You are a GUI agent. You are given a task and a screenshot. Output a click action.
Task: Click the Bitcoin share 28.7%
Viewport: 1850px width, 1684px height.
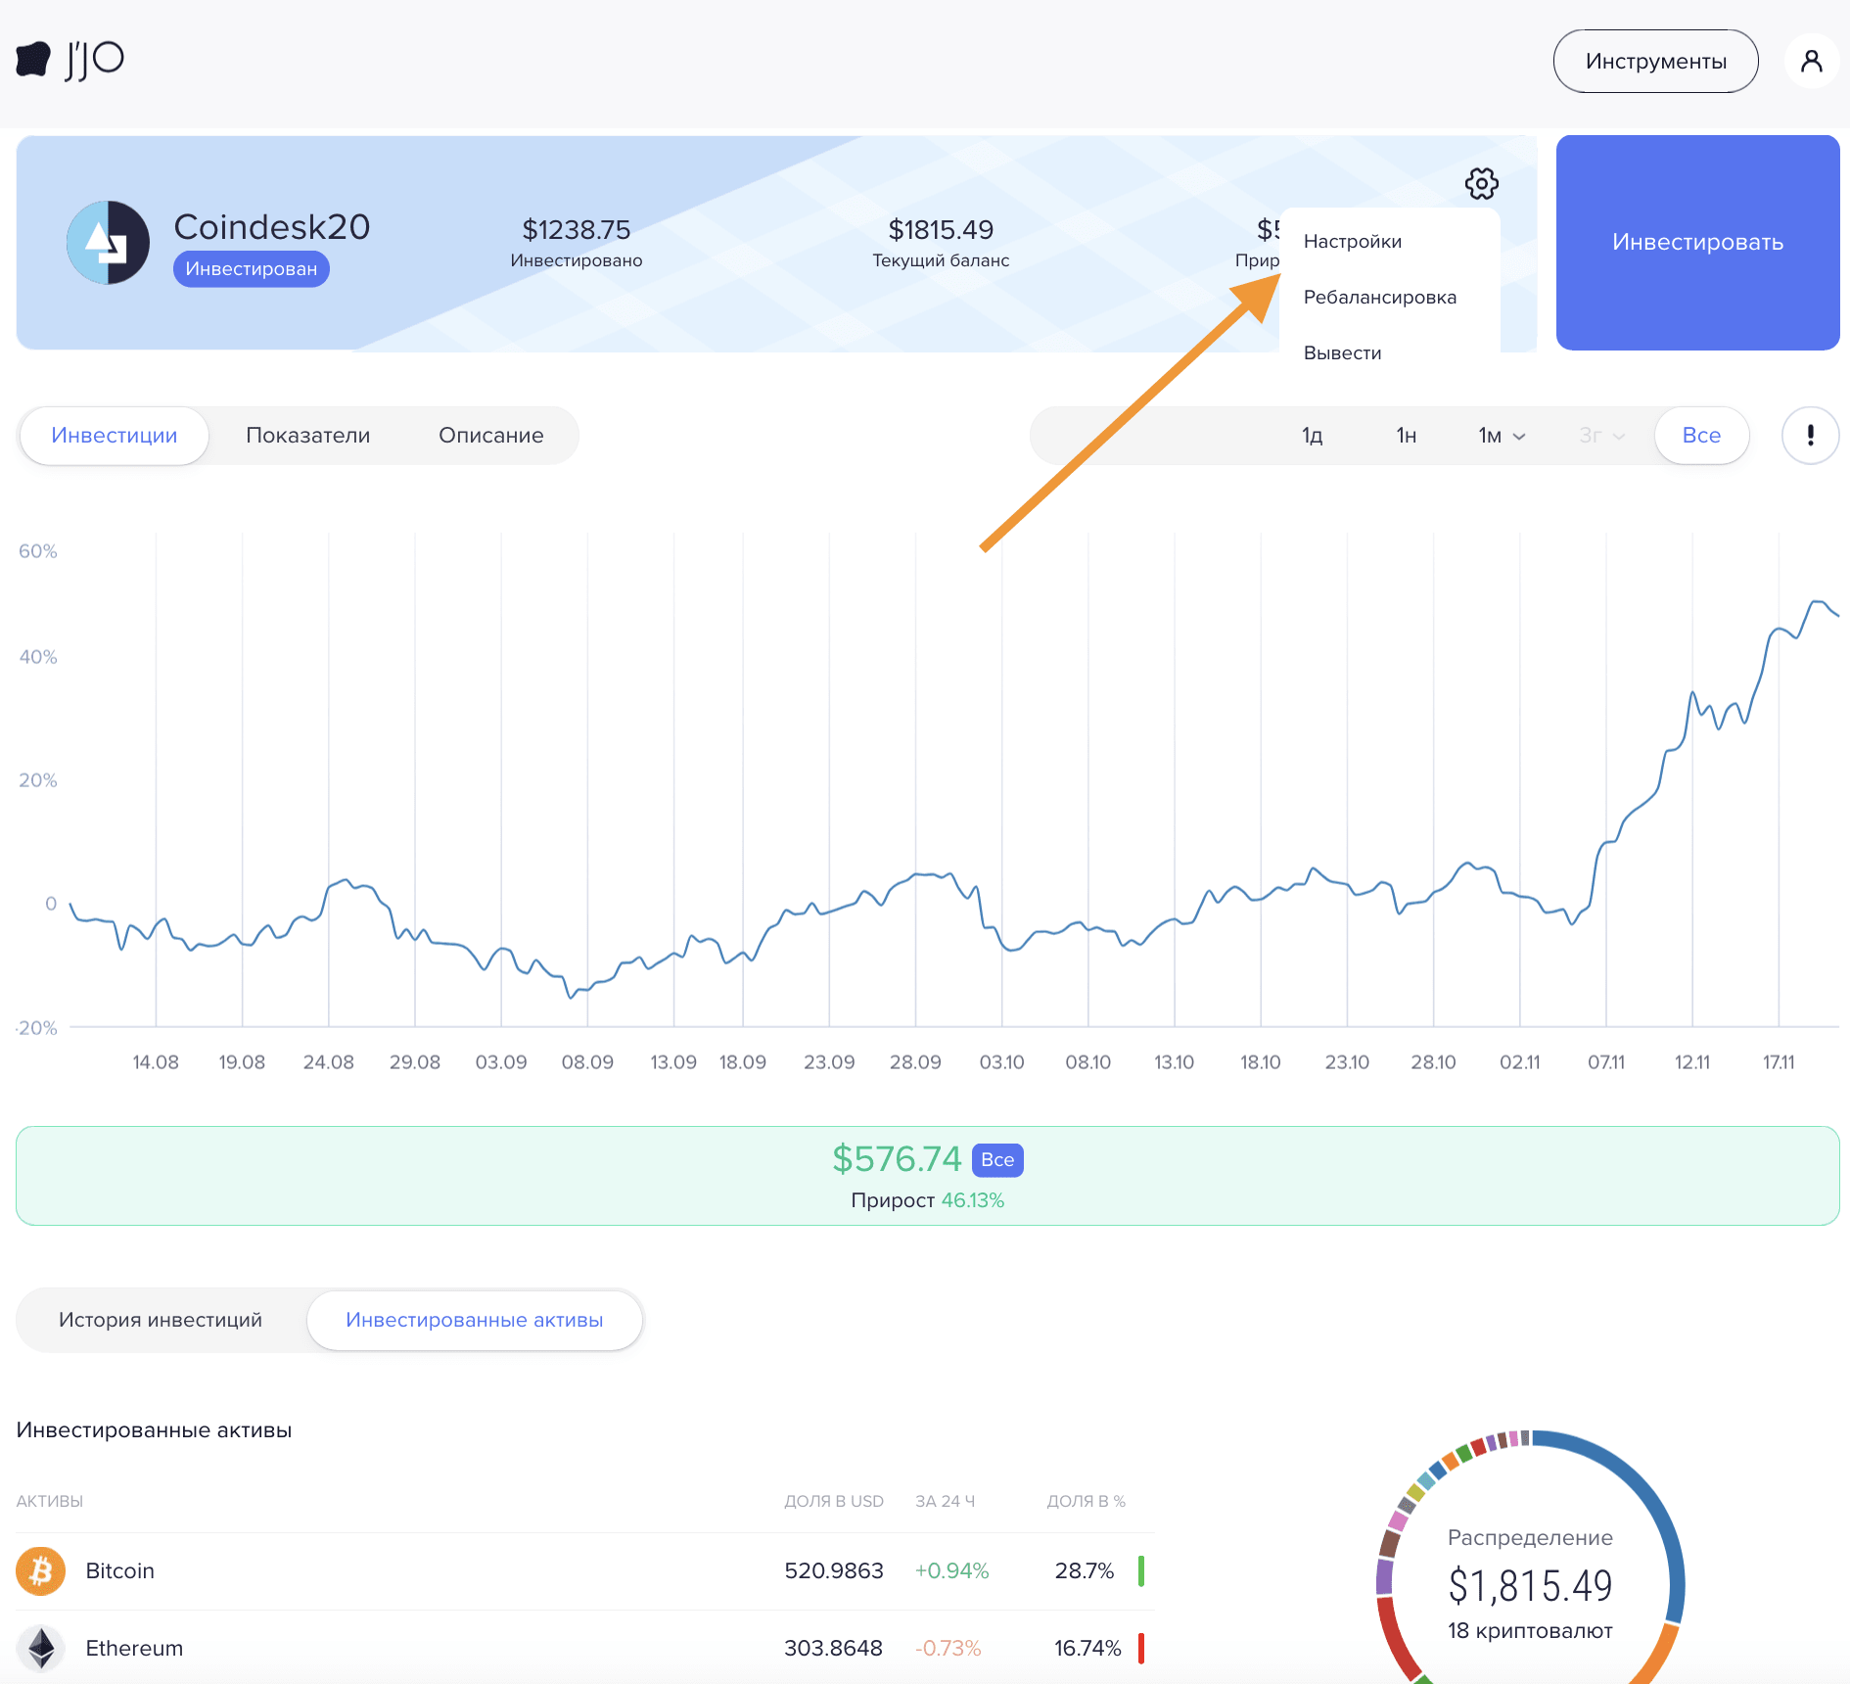(1084, 1570)
